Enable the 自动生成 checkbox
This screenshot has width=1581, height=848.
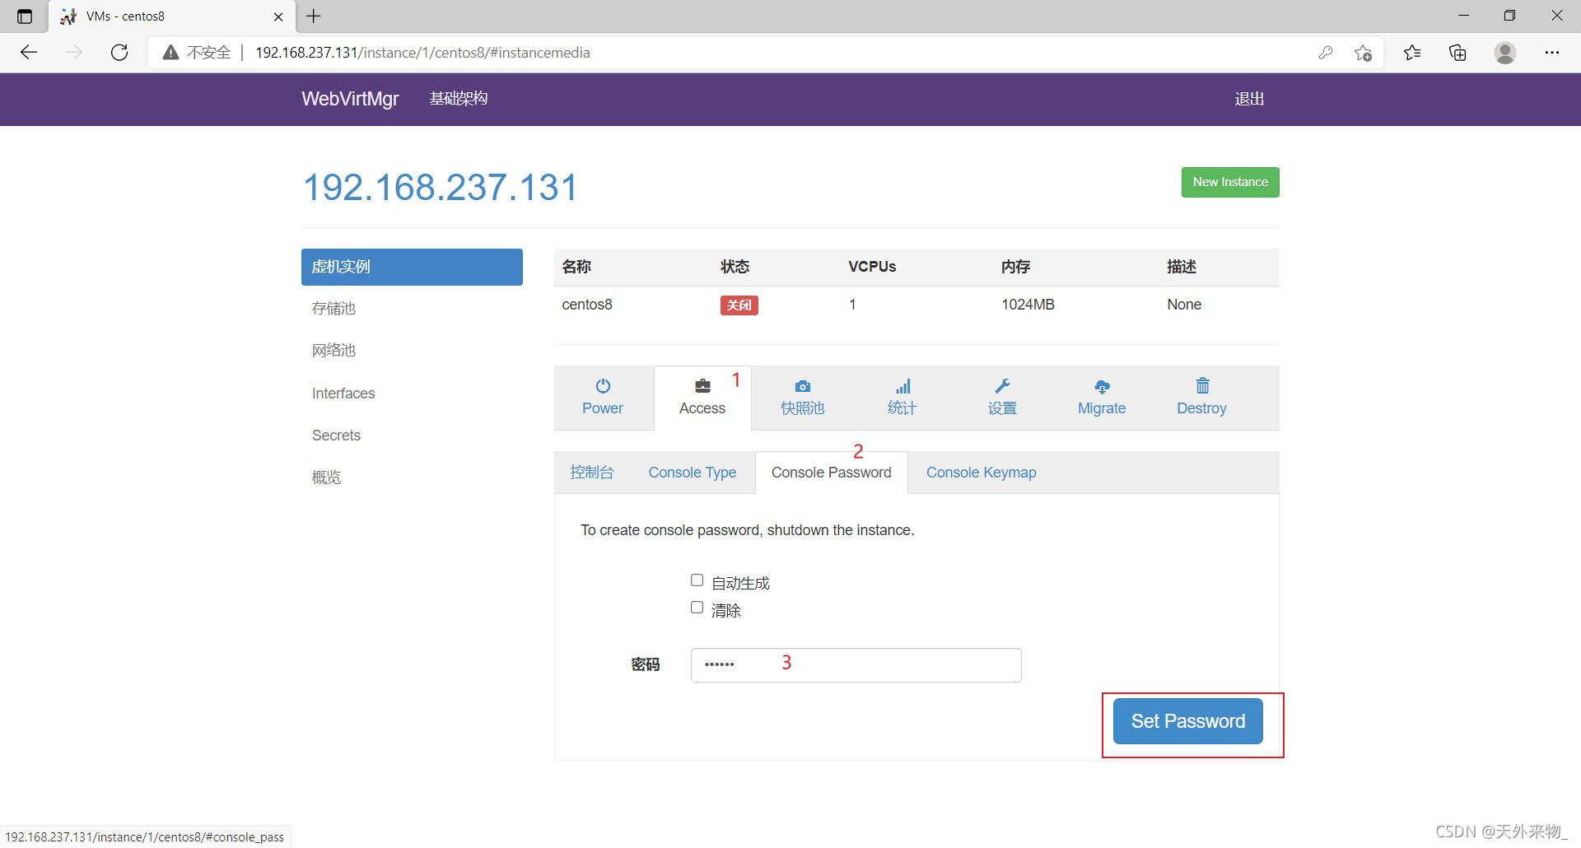[697, 580]
